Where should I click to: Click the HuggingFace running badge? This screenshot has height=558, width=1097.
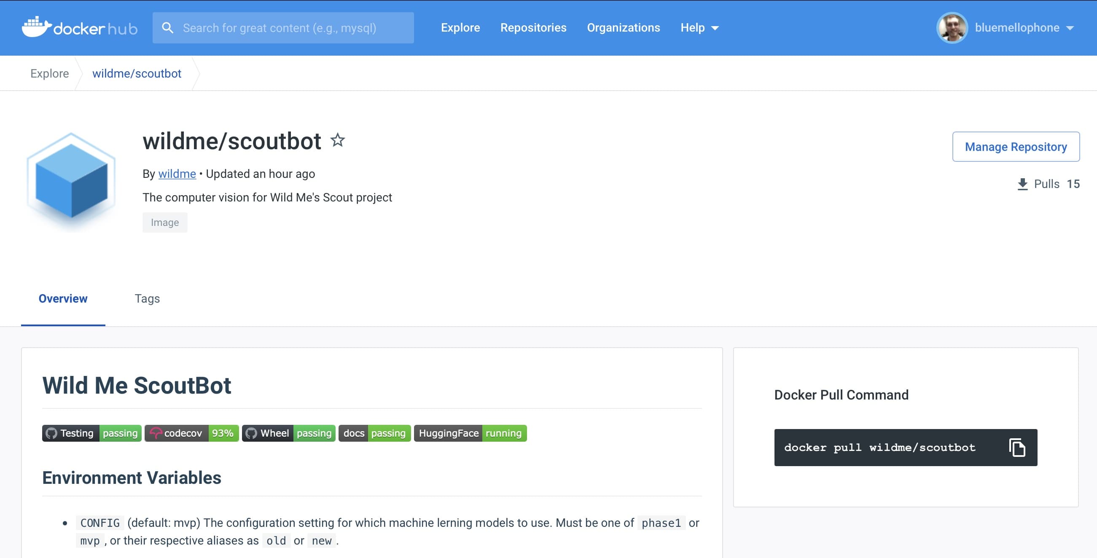(x=470, y=433)
